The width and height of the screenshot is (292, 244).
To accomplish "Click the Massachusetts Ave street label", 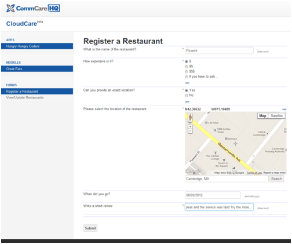I will pyautogui.click(x=229, y=152).
